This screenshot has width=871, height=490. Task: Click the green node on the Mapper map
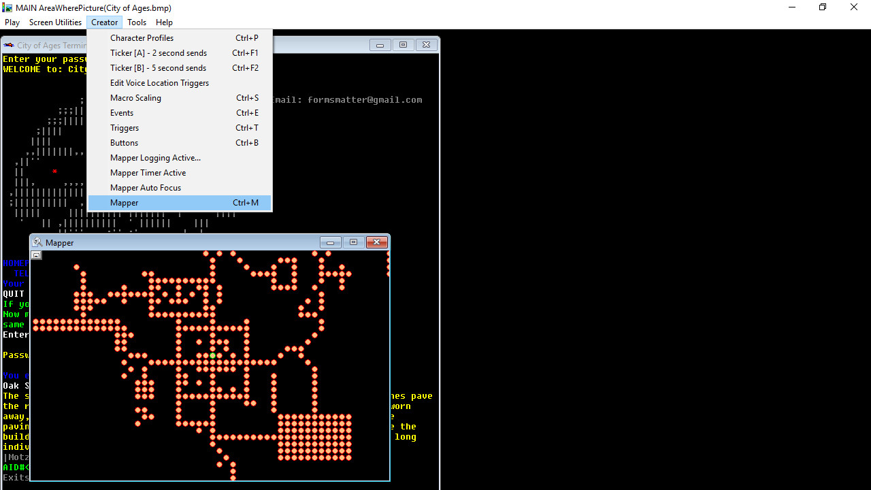pyautogui.click(x=213, y=355)
